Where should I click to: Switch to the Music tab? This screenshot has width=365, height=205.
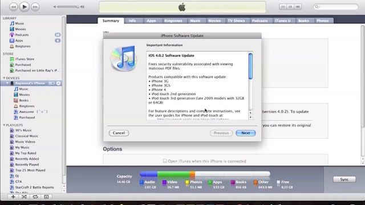click(195, 20)
